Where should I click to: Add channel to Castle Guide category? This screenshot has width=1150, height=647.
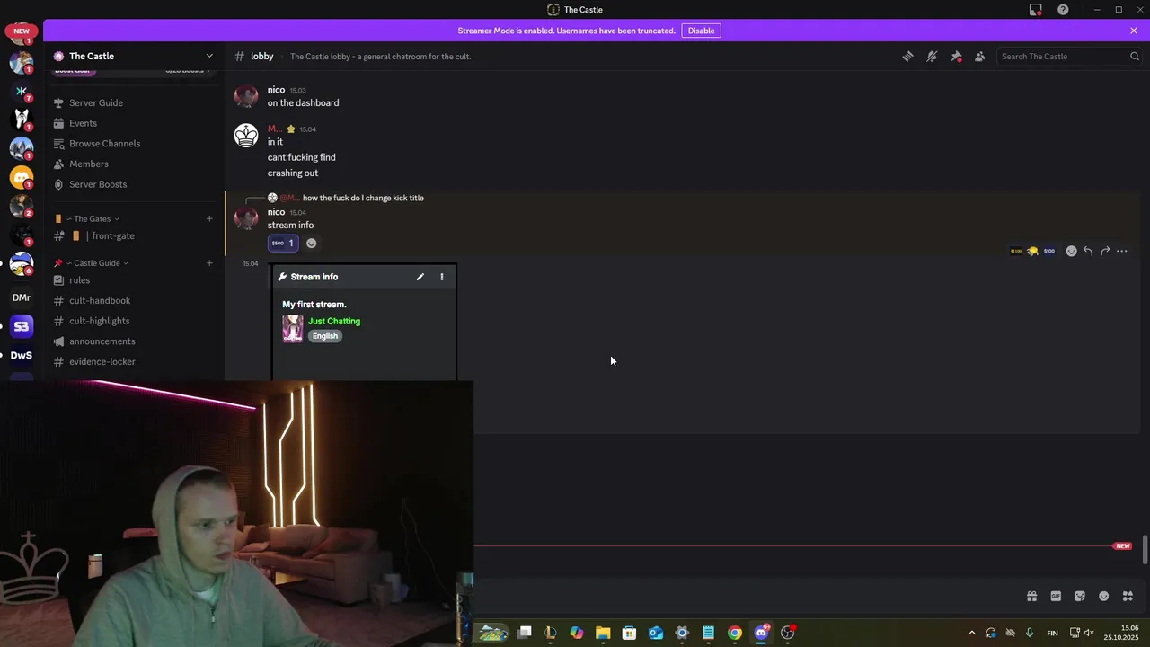(209, 263)
